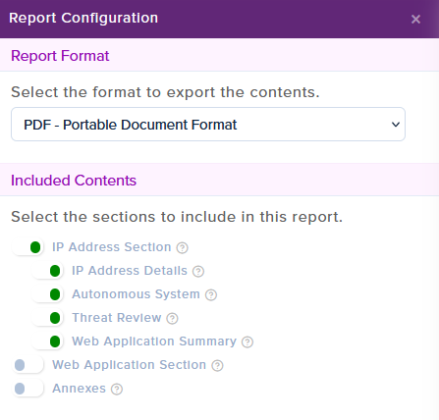View help for Web Application Summary
Viewport: 439px width, 420px height.
point(247,341)
